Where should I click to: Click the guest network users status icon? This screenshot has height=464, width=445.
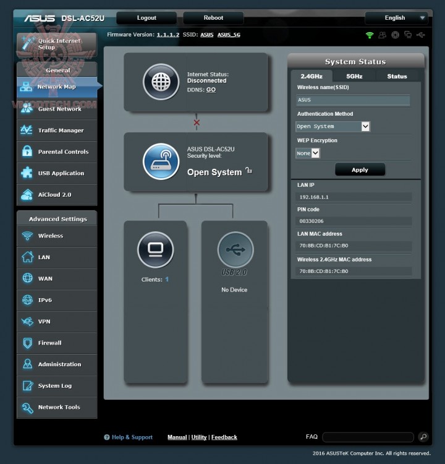click(383, 35)
